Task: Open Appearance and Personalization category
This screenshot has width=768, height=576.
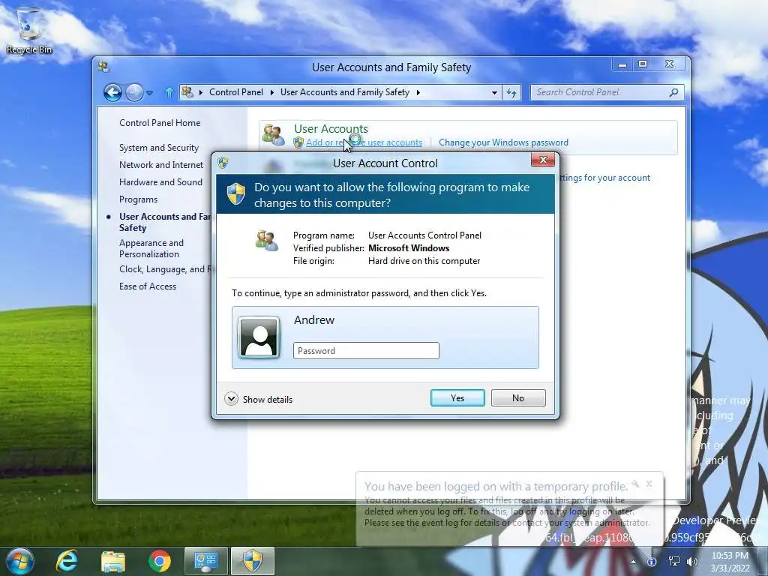Action: [x=151, y=248]
